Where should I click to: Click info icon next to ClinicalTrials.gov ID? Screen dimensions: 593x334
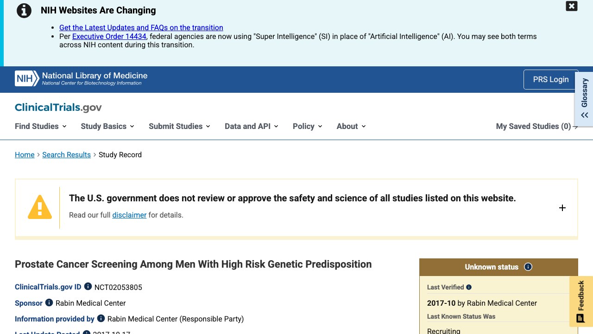(x=88, y=287)
